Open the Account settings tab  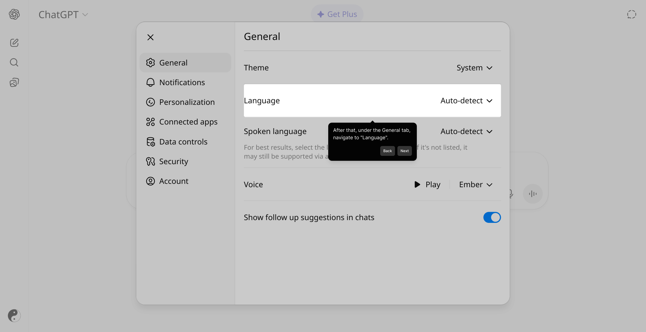185,181
